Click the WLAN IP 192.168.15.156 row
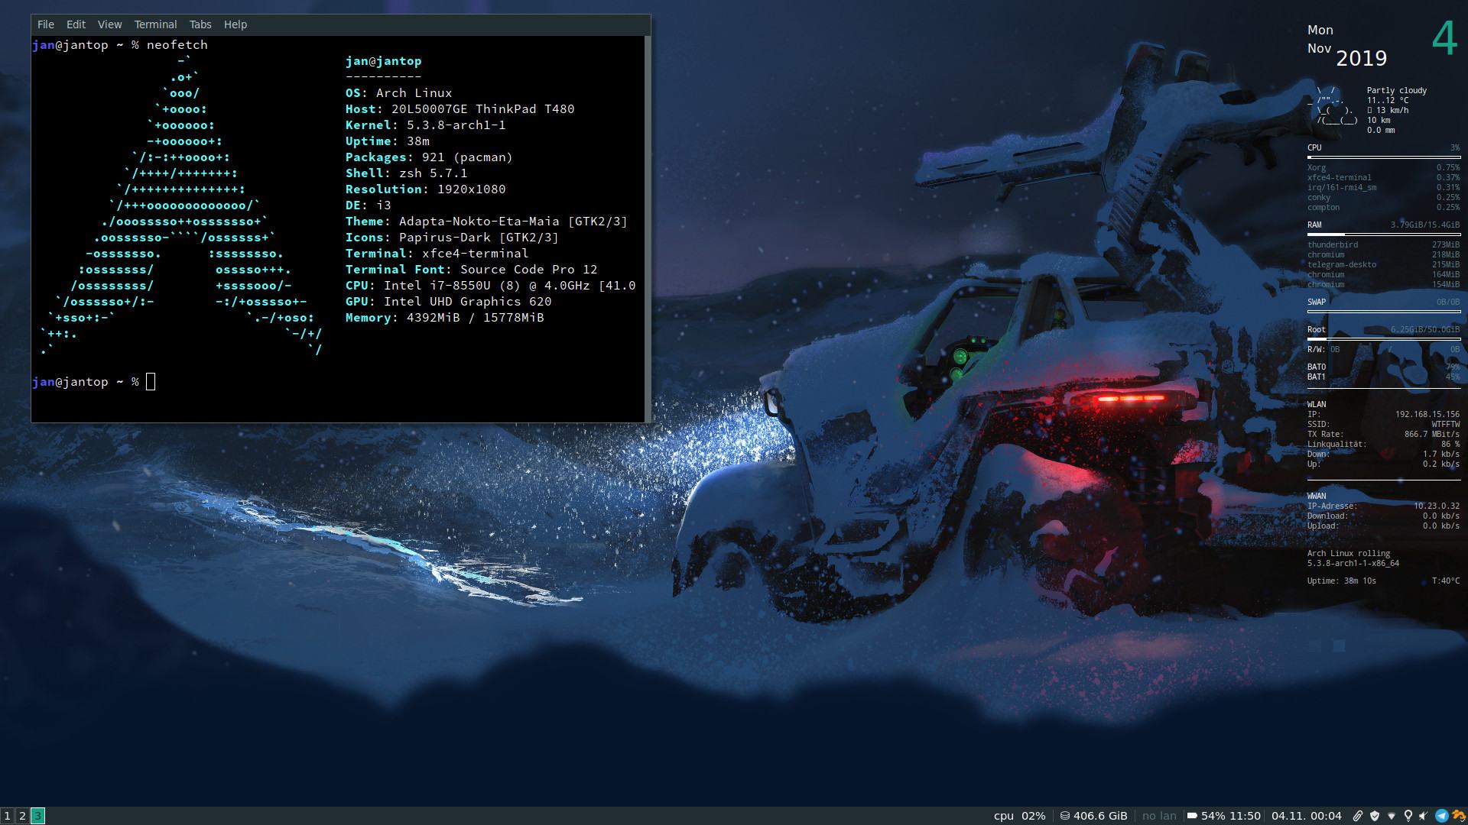Screen dimensions: 1468x825 1383,414
